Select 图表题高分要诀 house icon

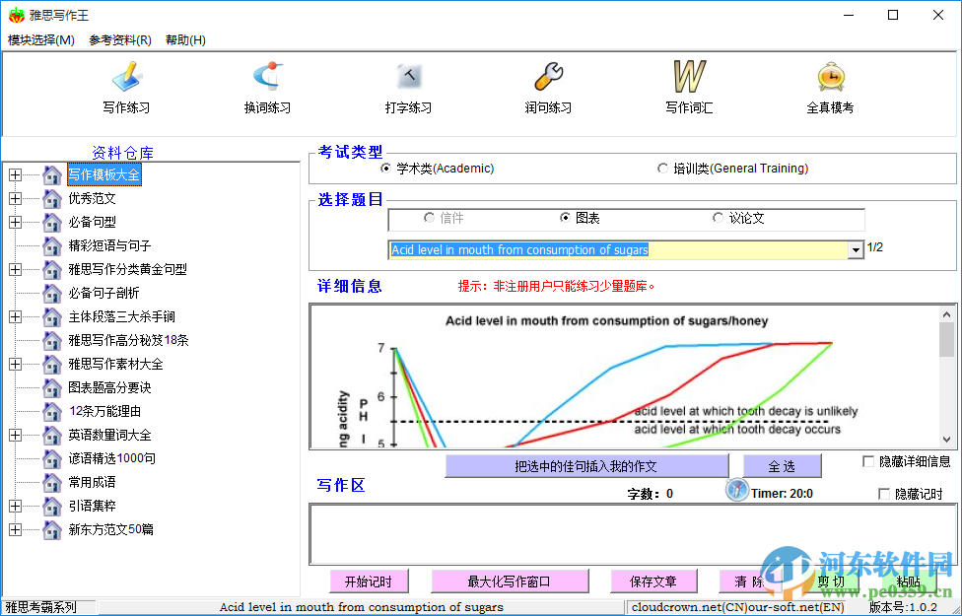coord(51,387)
